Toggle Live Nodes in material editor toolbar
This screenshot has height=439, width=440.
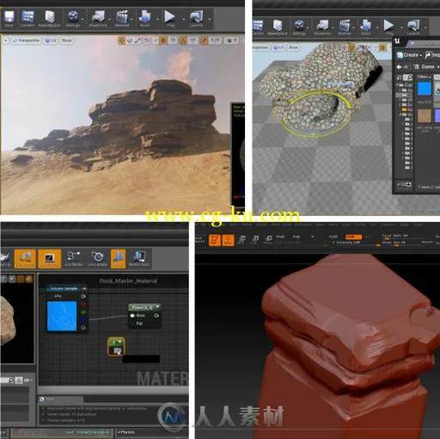click(73, 258)
